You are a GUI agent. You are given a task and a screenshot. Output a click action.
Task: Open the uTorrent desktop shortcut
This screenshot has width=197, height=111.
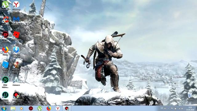pos(5,6)
